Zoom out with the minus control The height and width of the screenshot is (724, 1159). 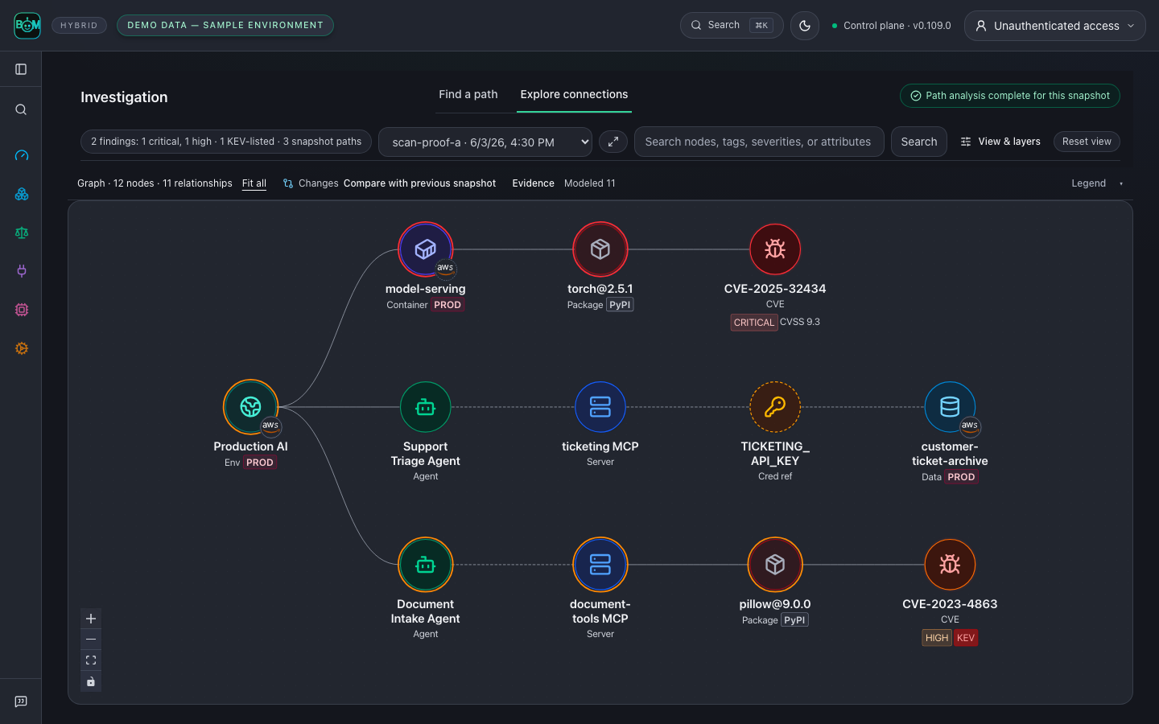[x=91, y=640]
